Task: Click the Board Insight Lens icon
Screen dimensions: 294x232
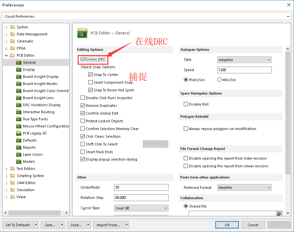Action: pos(19,98)
